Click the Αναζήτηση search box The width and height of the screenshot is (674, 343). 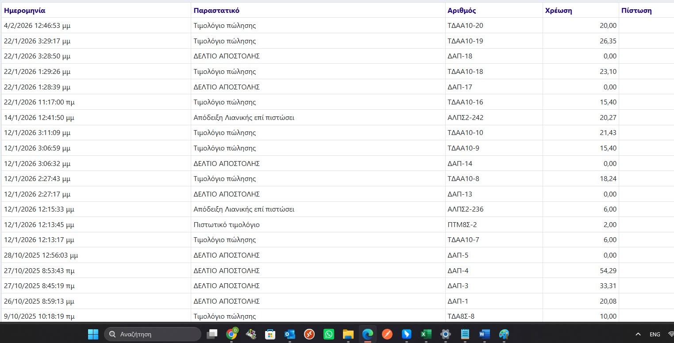pos(152,334)
